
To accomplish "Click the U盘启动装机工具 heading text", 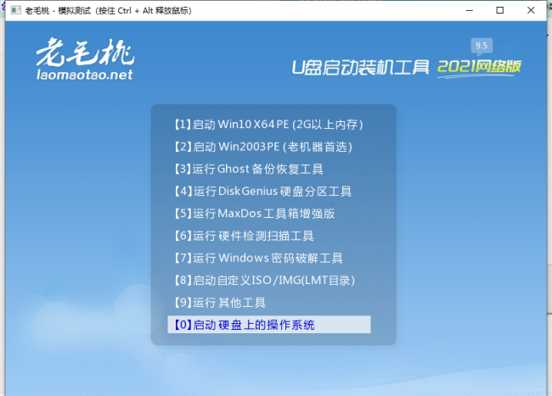I will (360, 68).
